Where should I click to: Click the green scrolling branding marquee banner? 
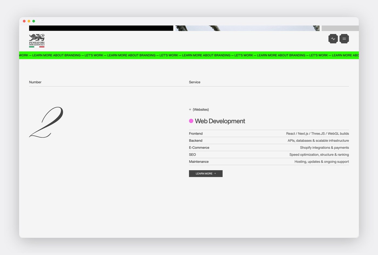[189, 55]
